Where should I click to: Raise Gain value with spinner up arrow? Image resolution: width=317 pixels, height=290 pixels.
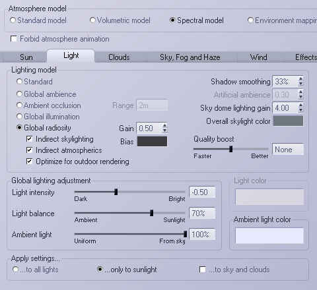(164, 125)
